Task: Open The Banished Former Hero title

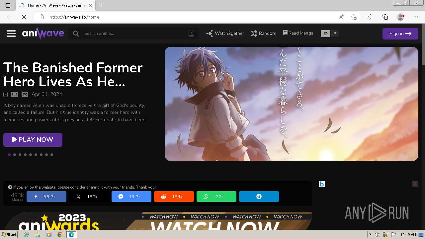Action: point(73,75)
